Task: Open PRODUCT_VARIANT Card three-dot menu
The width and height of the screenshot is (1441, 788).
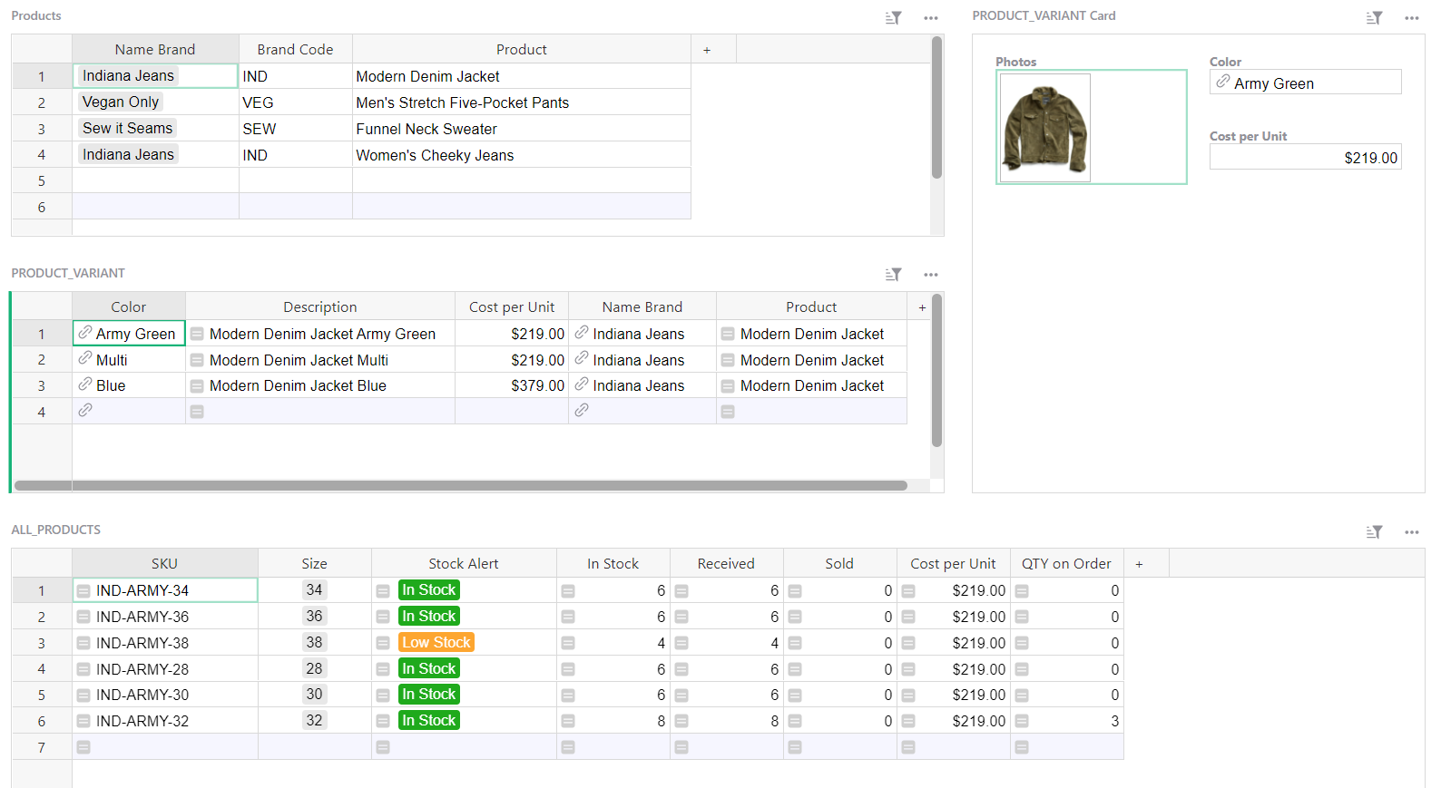Action: click(x=1411, y=18)
